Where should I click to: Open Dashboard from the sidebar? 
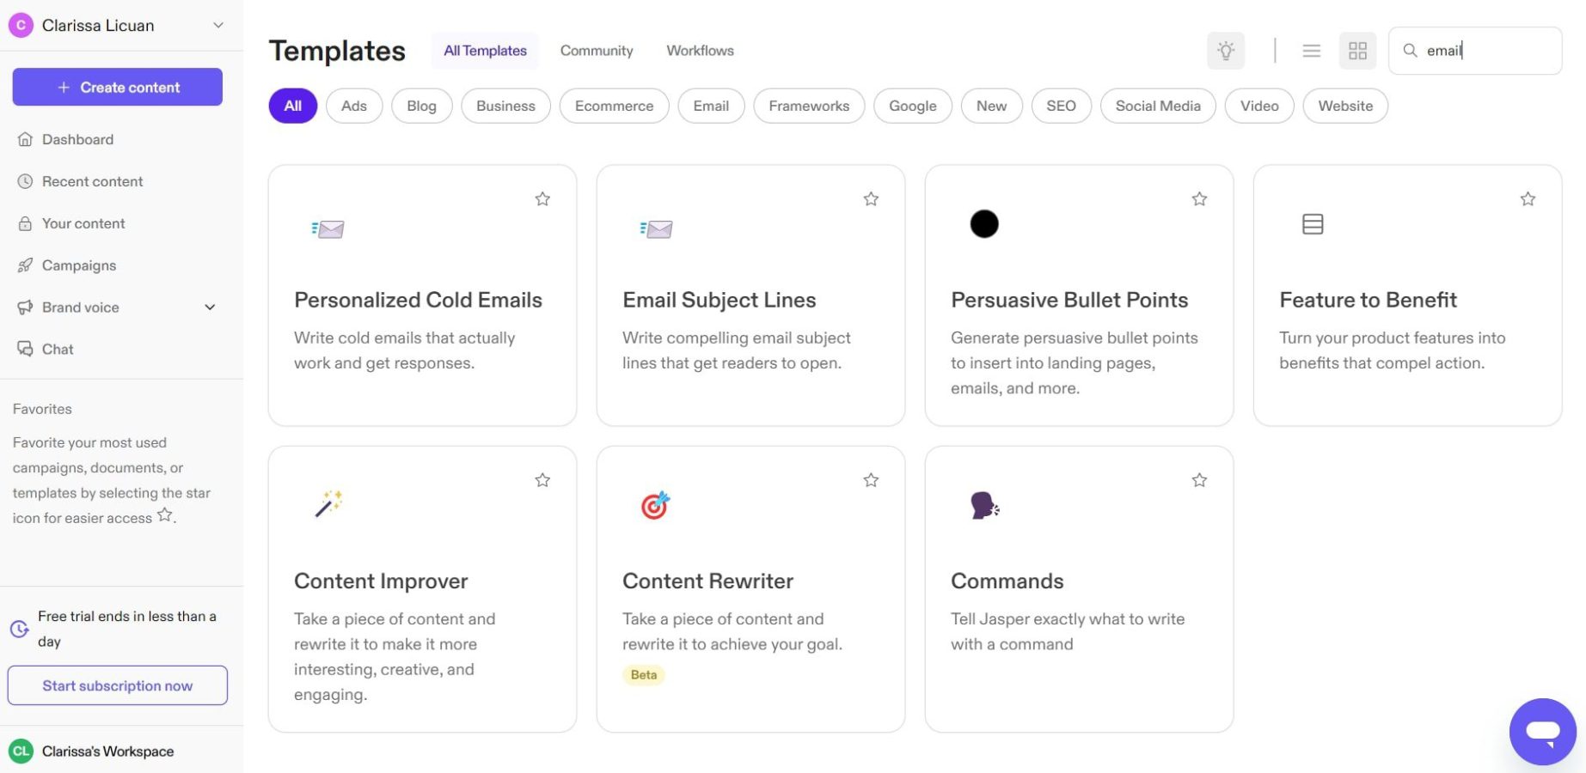pyautogui.click(x=77, y=139)
